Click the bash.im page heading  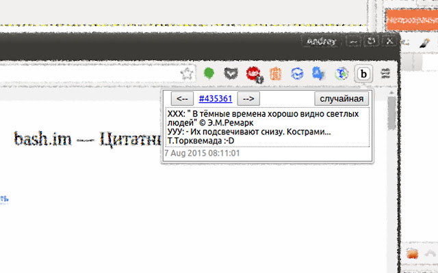(x=88, y=139)
